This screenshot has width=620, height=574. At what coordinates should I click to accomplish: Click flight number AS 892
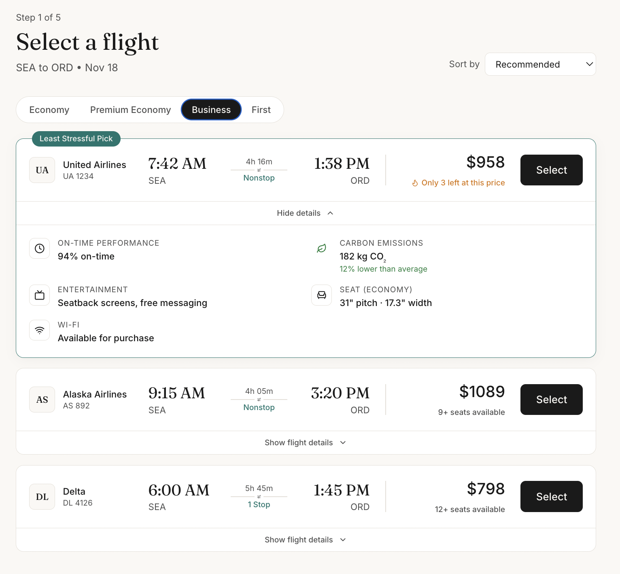pyautogui.click(x=76, y=406)
